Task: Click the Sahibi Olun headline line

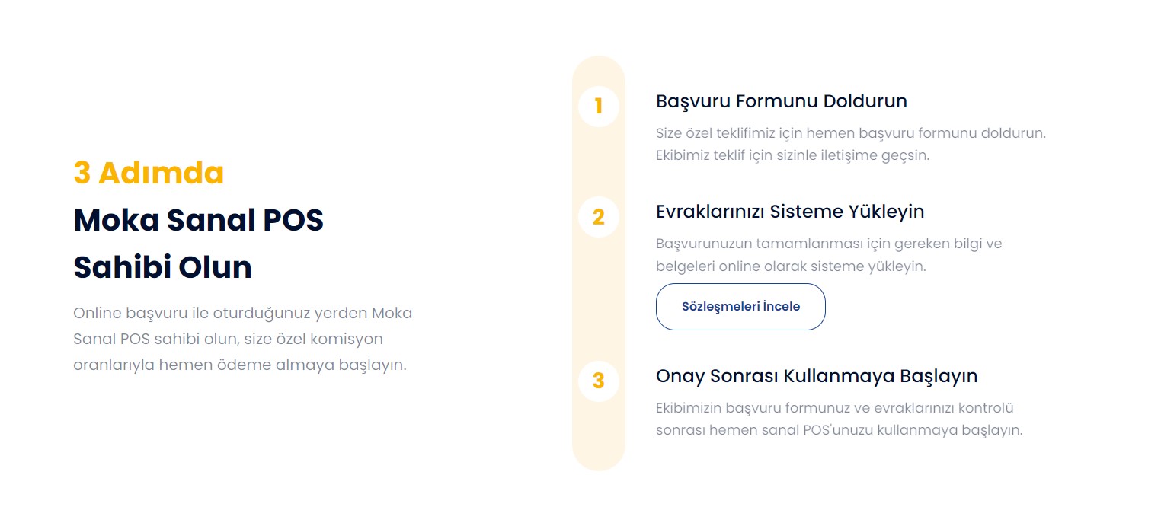Action: pos(162,268)
